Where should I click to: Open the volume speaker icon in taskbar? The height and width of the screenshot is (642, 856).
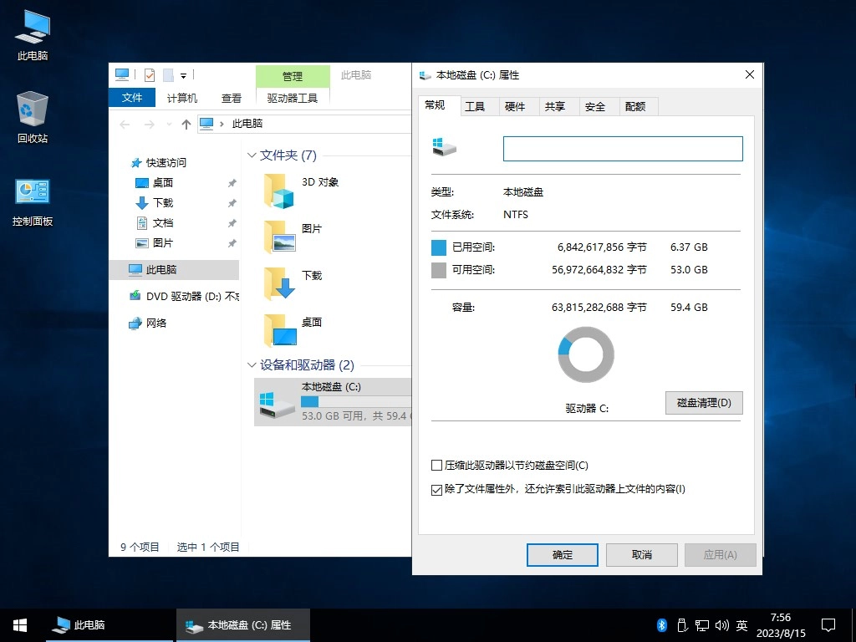pyautogui.click(x=722, y=624)
